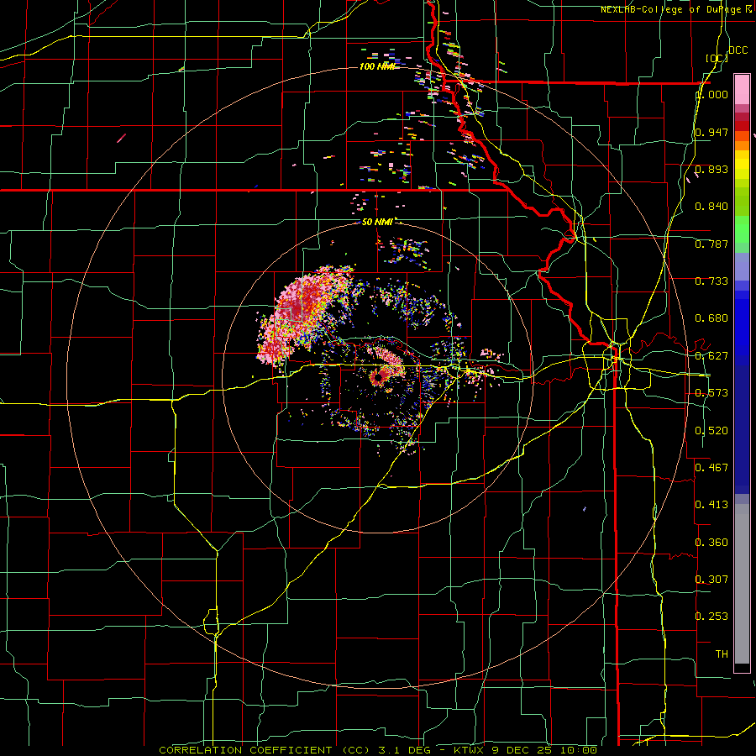Image resolution: width=756 pixels, height=756 pixels.
Task: Select the 0.467 scale value
Action: (x=711, y=468)
